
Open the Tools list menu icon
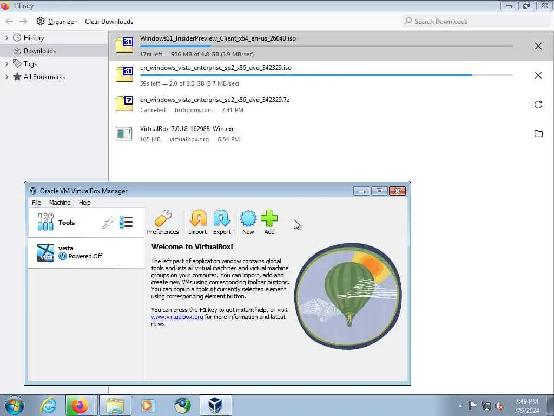tap(126, 222)
